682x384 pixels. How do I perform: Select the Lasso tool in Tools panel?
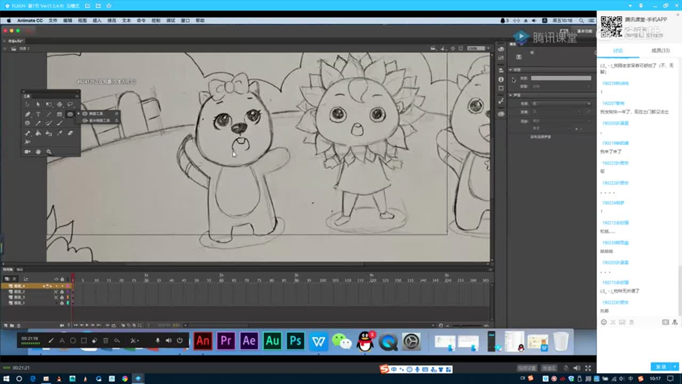point(70,104)
